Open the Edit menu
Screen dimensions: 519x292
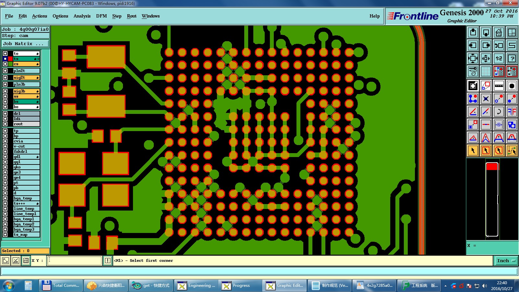tap(23, 16)
